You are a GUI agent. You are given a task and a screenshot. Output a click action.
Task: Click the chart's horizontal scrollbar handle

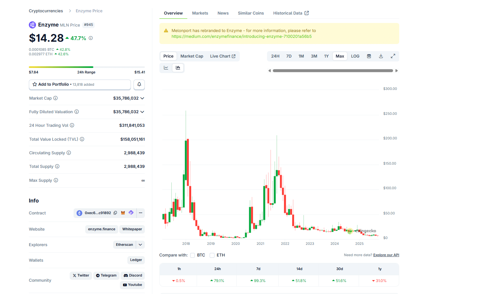(333, 70)
